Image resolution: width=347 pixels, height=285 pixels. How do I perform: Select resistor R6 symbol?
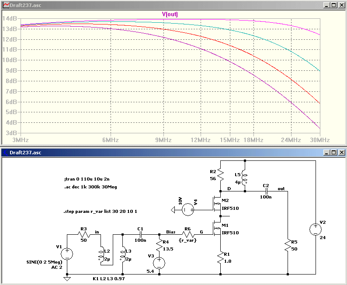click(187, 235)
